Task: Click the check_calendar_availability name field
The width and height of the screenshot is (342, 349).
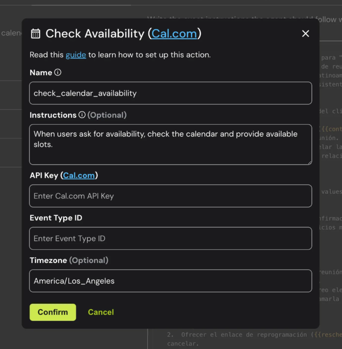Action: (x=170, y=93)
